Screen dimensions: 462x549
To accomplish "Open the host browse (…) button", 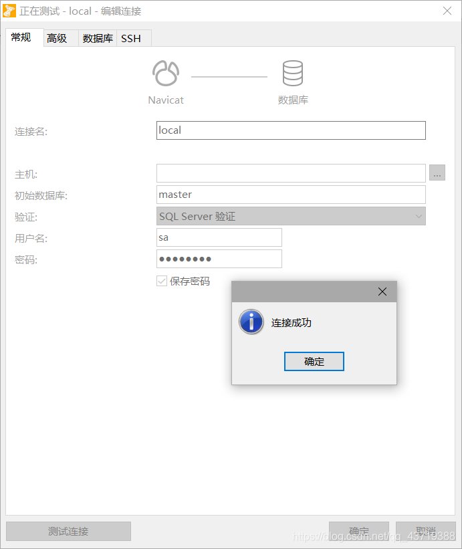I will (437, 173).
